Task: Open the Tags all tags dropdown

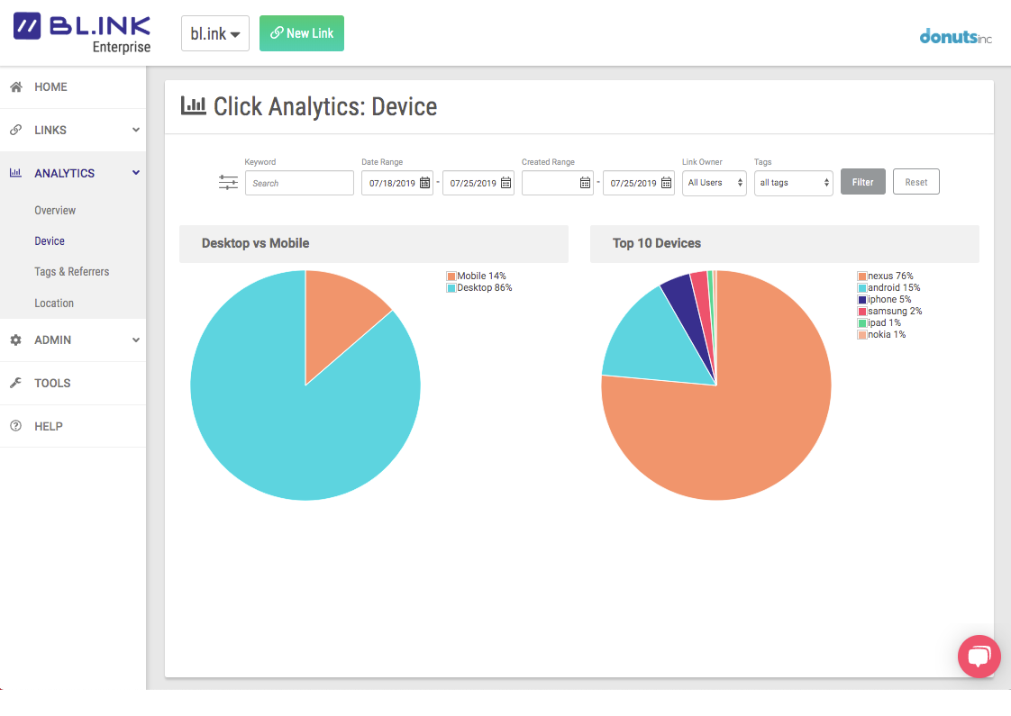Action: (x=793, y=183)
